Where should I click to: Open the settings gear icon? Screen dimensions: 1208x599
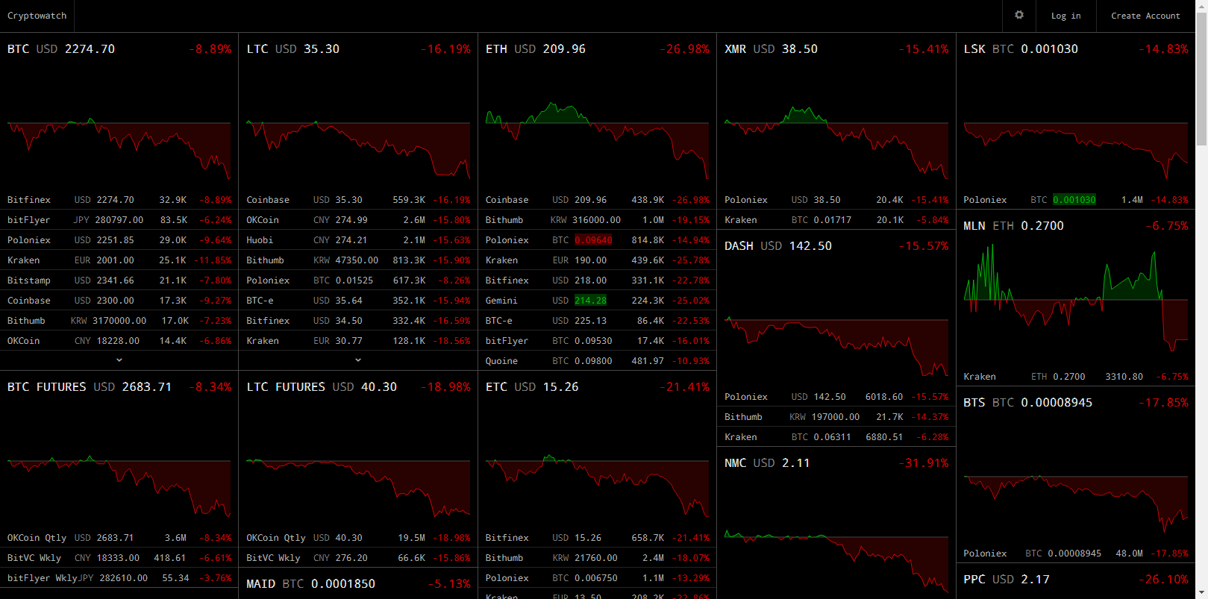click(x=1019, y=15)
